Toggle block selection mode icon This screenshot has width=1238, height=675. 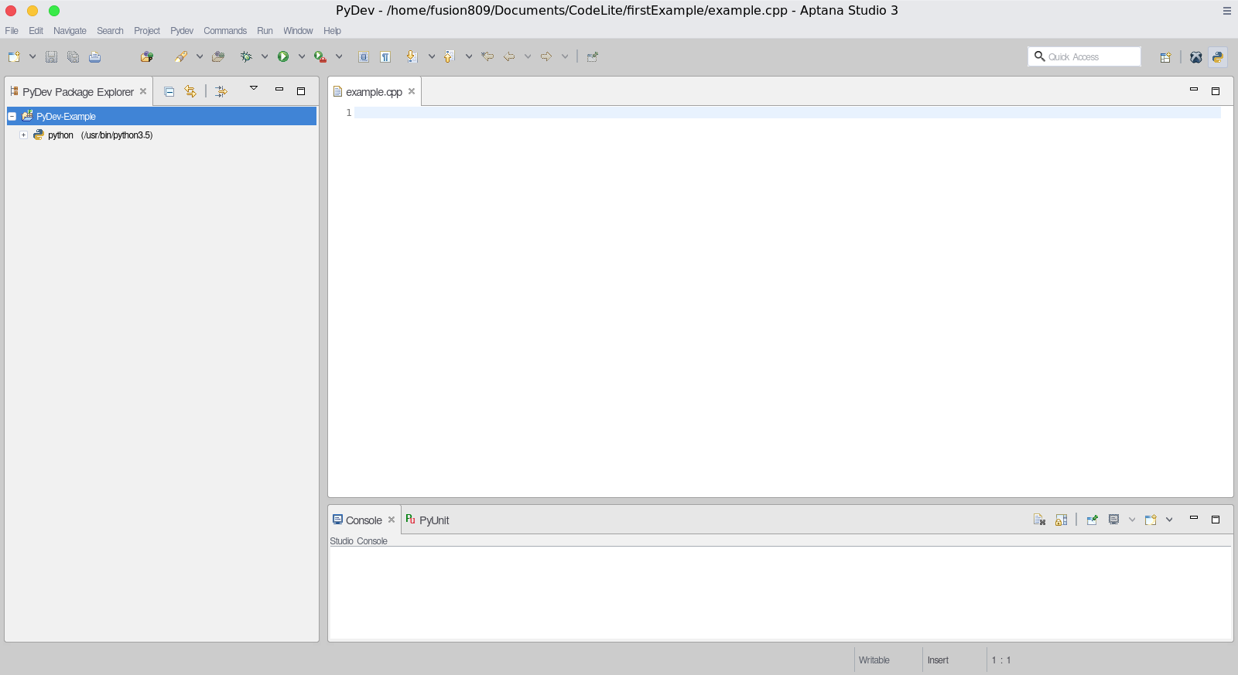[364, 56]
